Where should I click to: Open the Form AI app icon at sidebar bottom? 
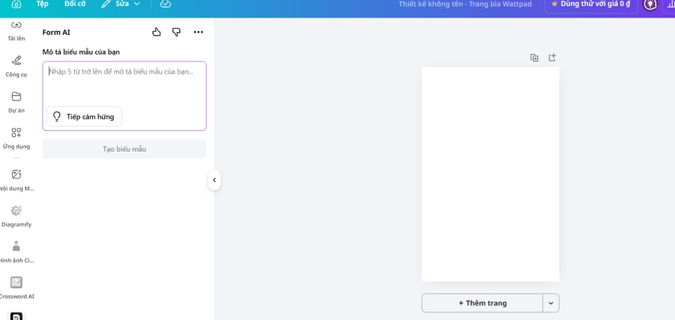click(x=16, y=316)
